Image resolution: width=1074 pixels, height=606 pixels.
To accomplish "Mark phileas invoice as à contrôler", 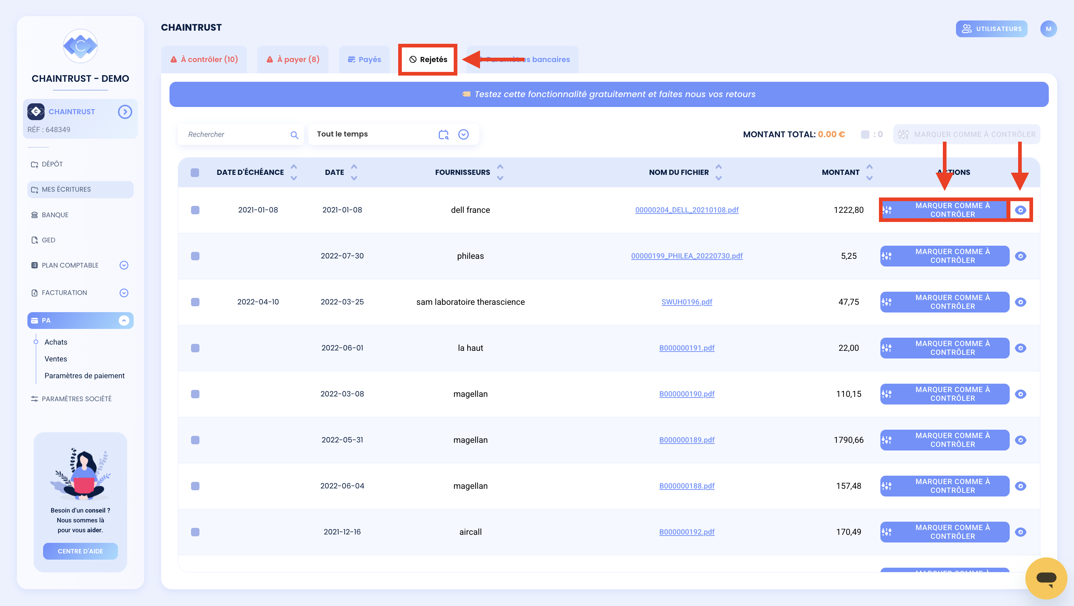I will [944, 256].
